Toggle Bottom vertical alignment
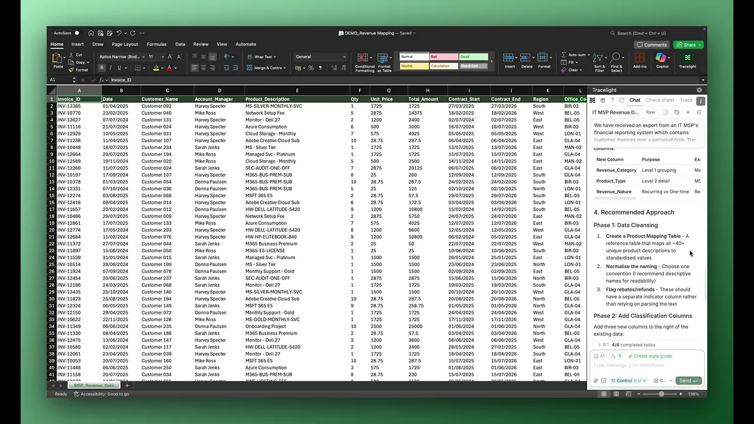The height and width of the screenshot is (424, 754). pos(212,57)
